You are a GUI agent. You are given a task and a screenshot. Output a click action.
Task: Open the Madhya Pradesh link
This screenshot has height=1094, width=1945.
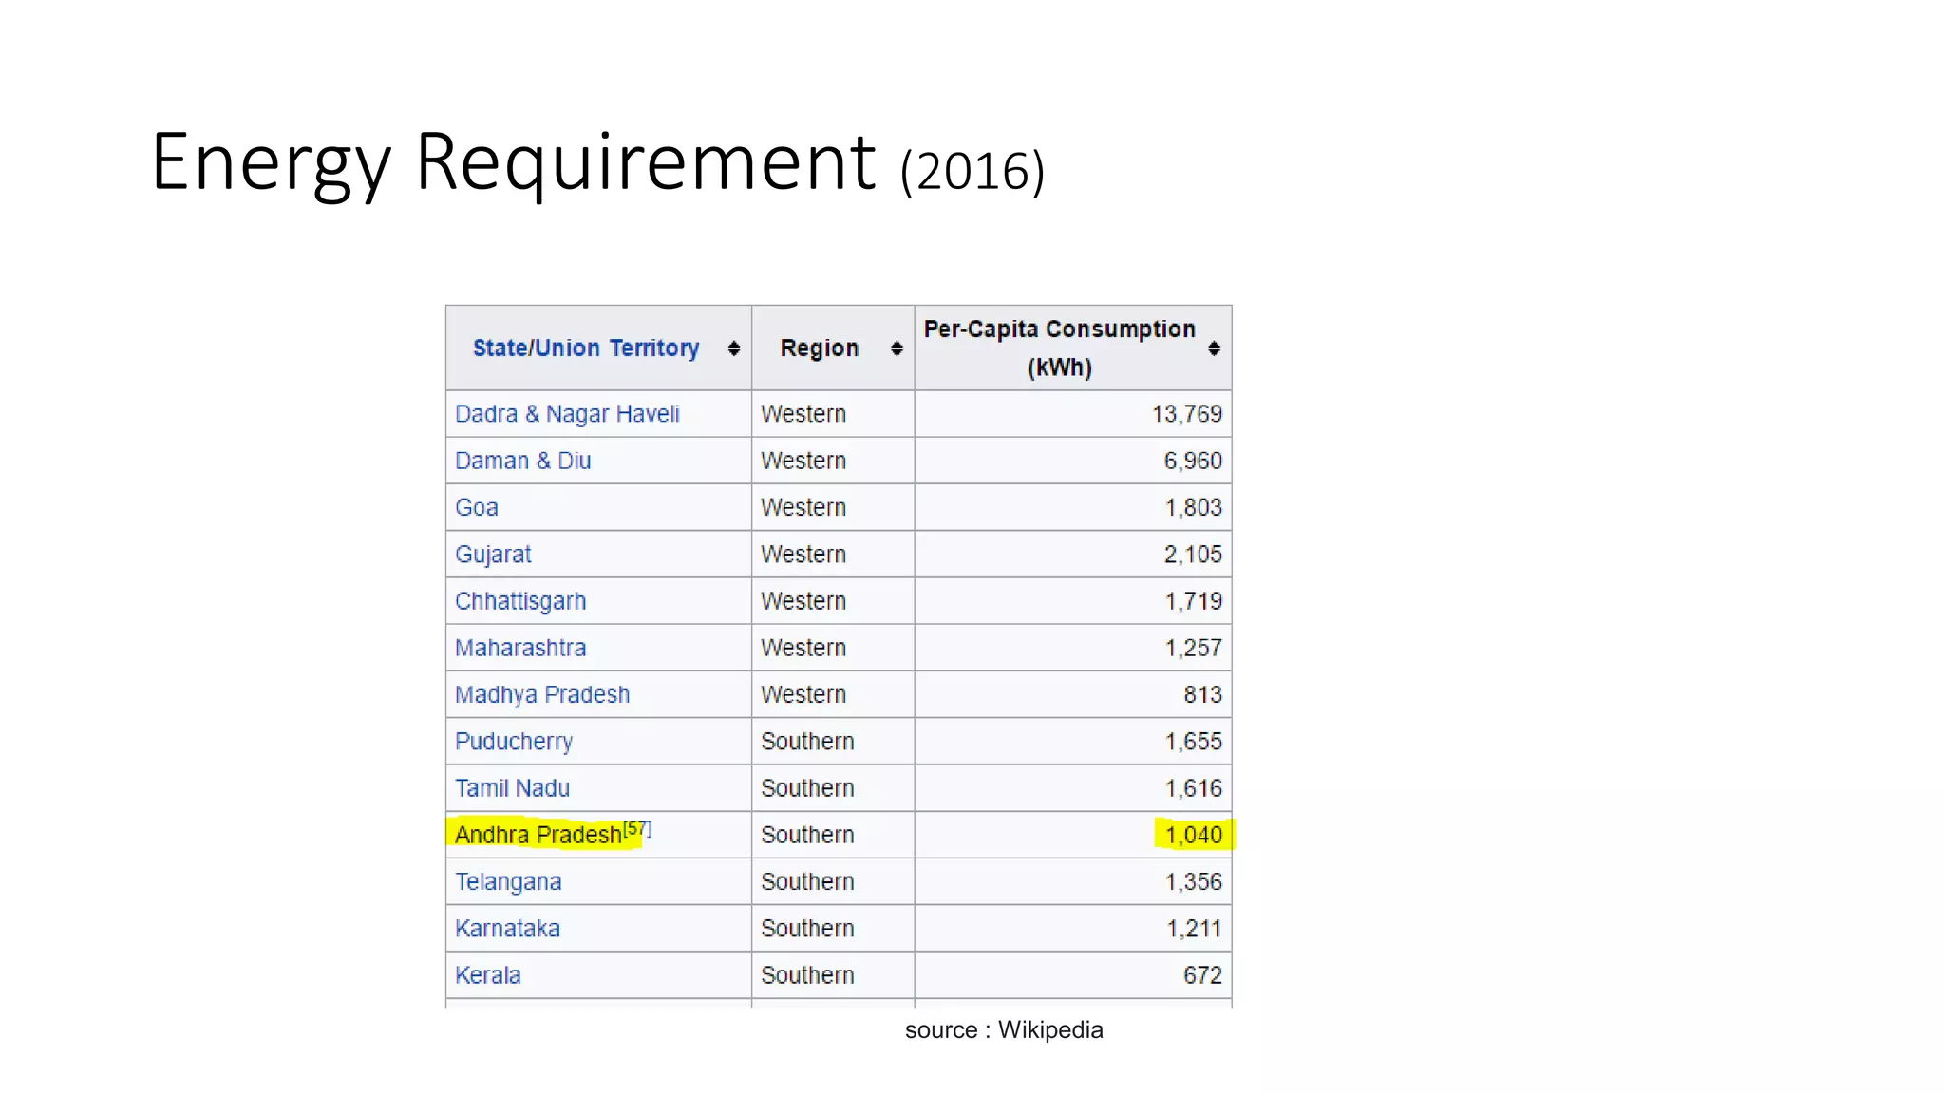point(542,695)
